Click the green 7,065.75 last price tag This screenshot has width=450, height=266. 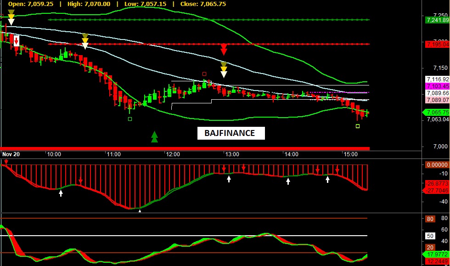click(x=437, y=113)
